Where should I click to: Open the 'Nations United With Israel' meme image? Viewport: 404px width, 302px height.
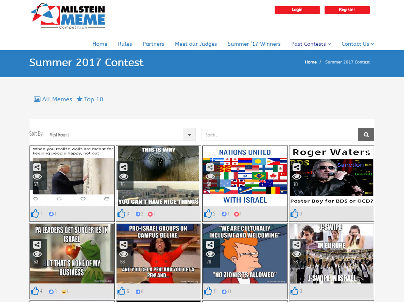point(245,176)
